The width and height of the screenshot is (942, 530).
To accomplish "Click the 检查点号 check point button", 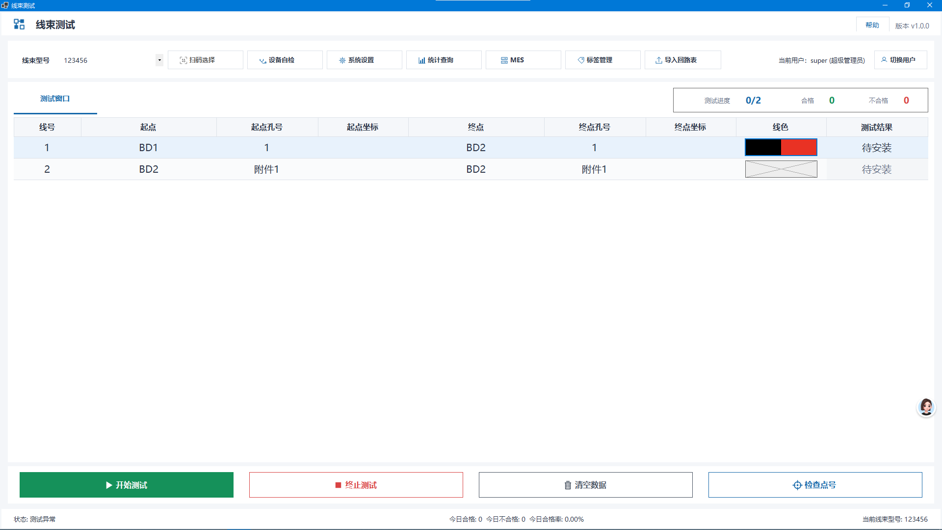I will click(x=815, y=485).
